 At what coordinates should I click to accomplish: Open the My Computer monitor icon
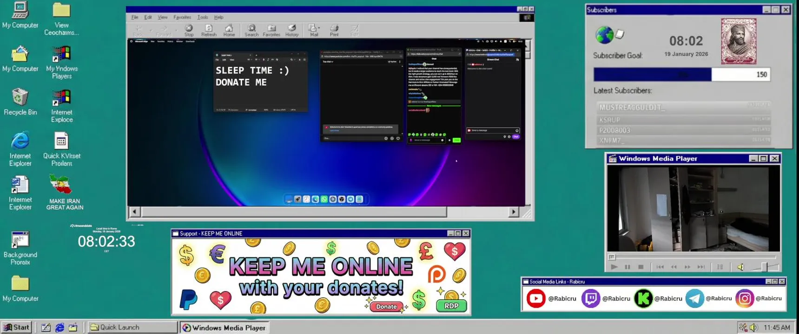[20, 9]
